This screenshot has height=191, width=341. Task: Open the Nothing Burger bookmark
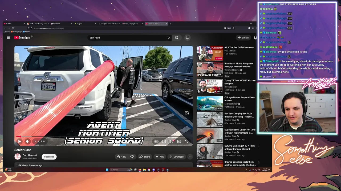[17, 32]
